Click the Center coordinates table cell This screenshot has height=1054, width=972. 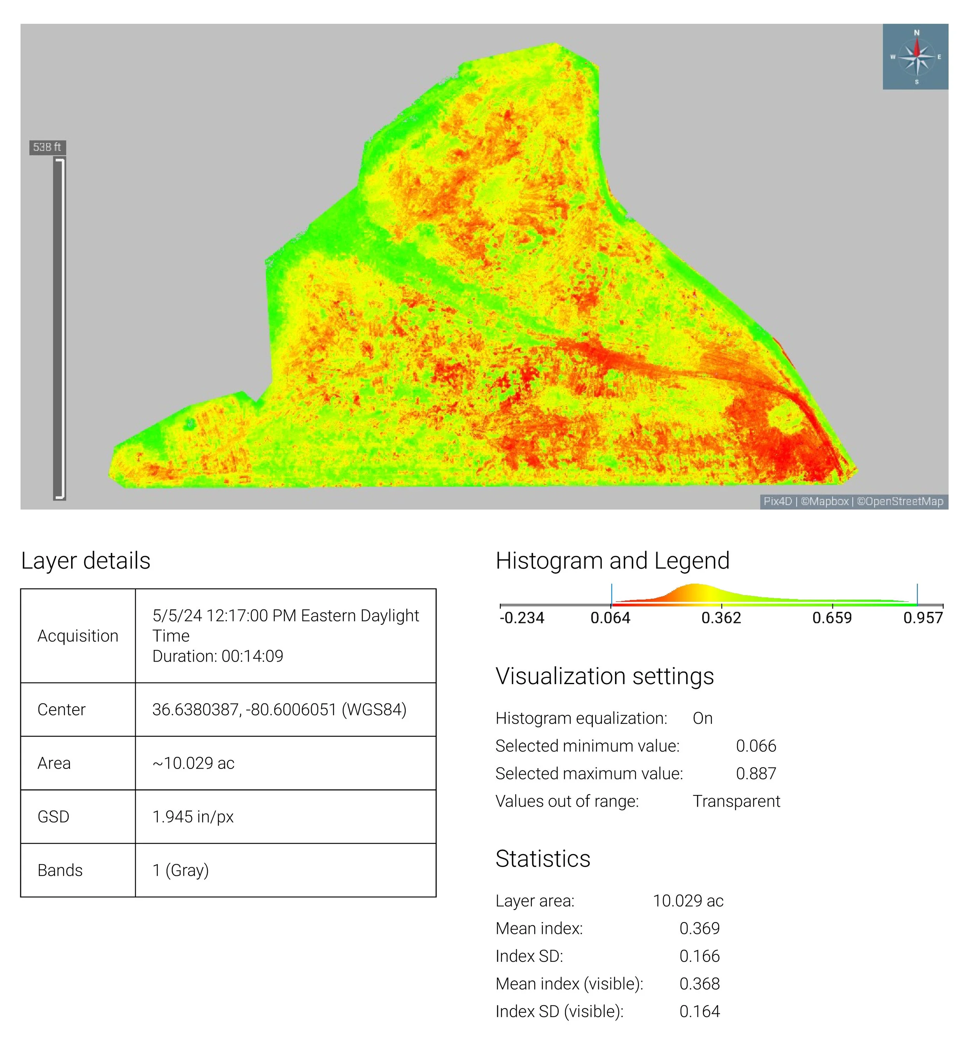(280, 711)
